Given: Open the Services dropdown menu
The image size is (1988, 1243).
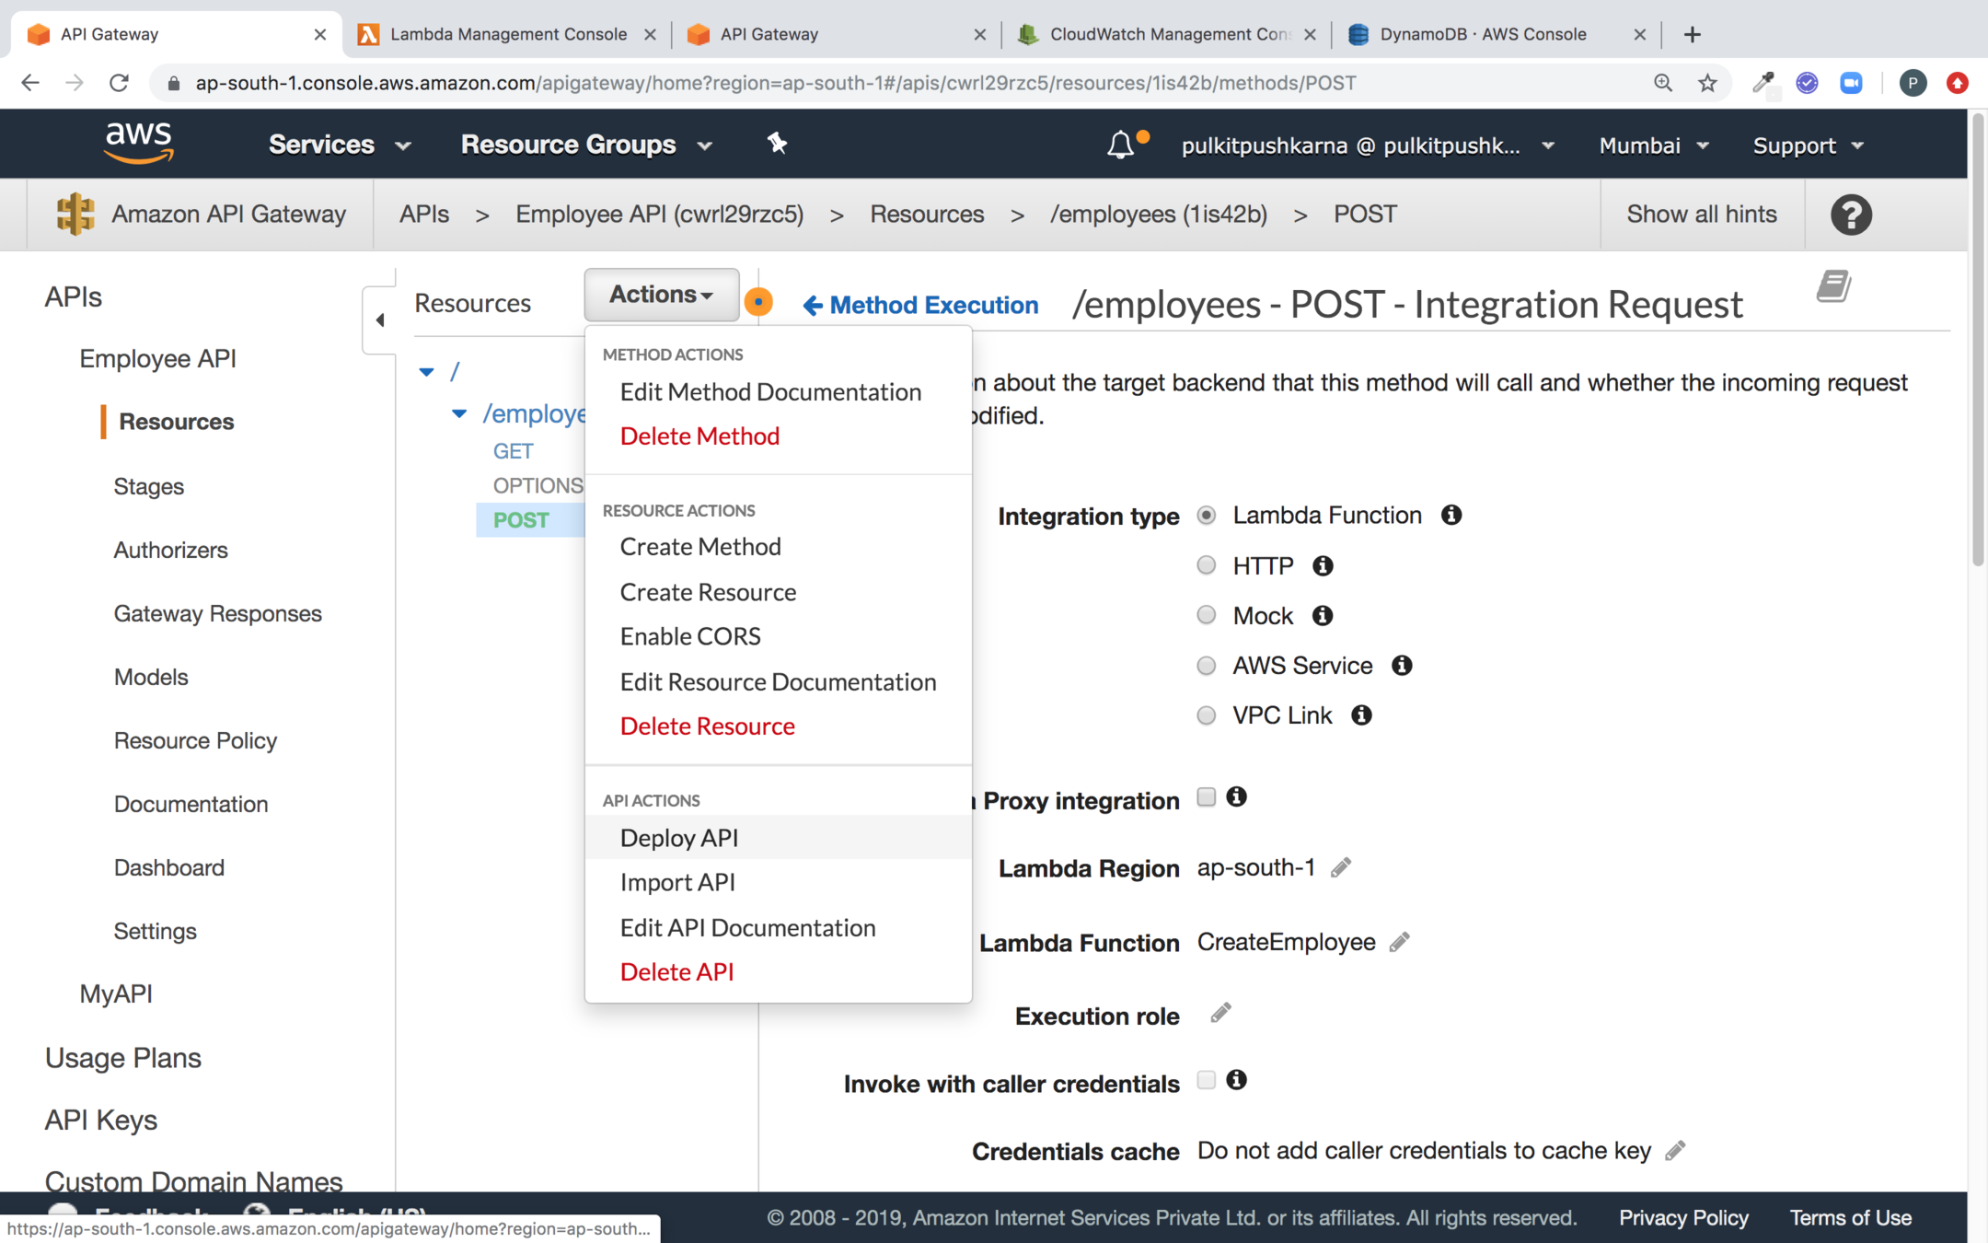Looking at the screenshot, I should coord(339,145).
